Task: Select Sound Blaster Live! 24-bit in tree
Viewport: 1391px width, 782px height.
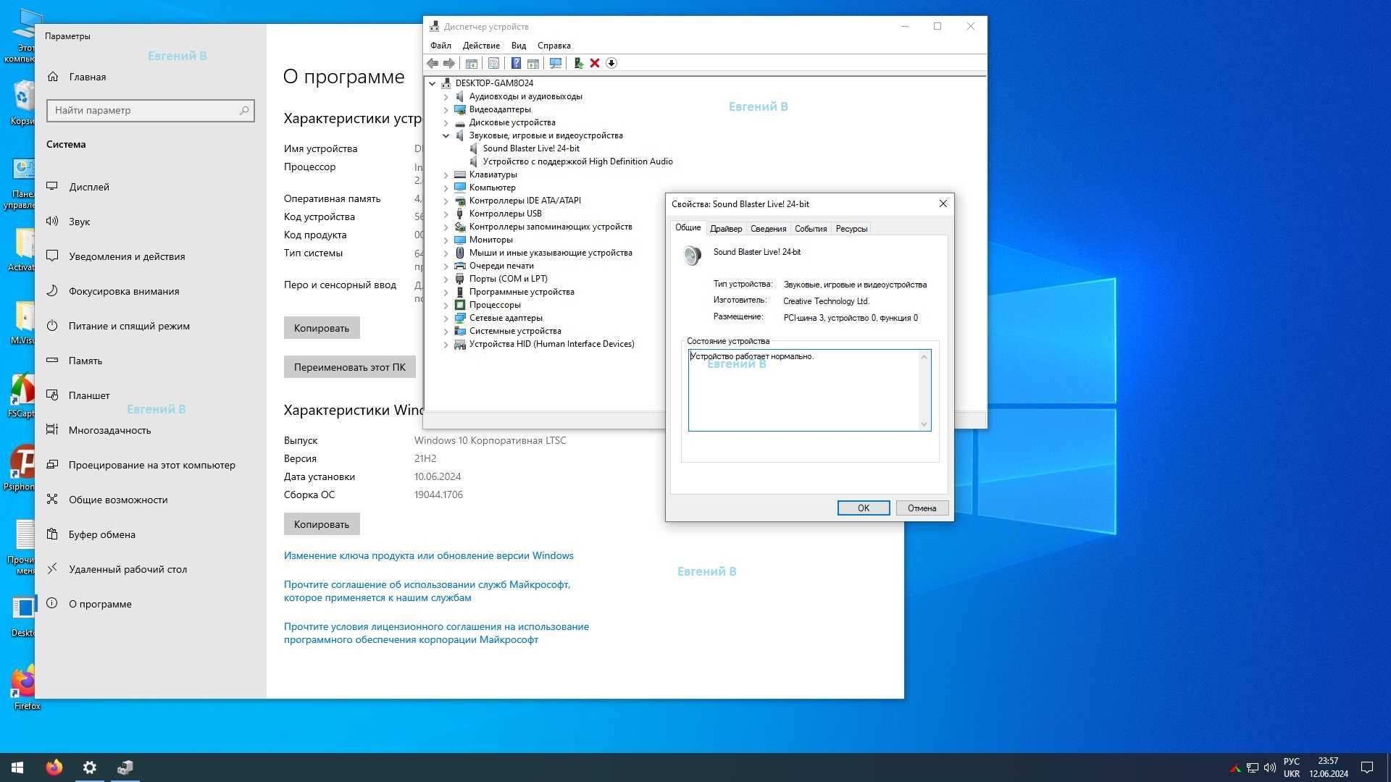Action: 531,148
